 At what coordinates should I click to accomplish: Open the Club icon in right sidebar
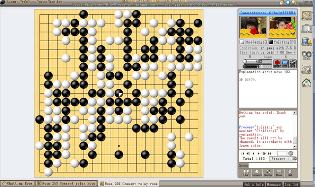(x=307, y=55)
